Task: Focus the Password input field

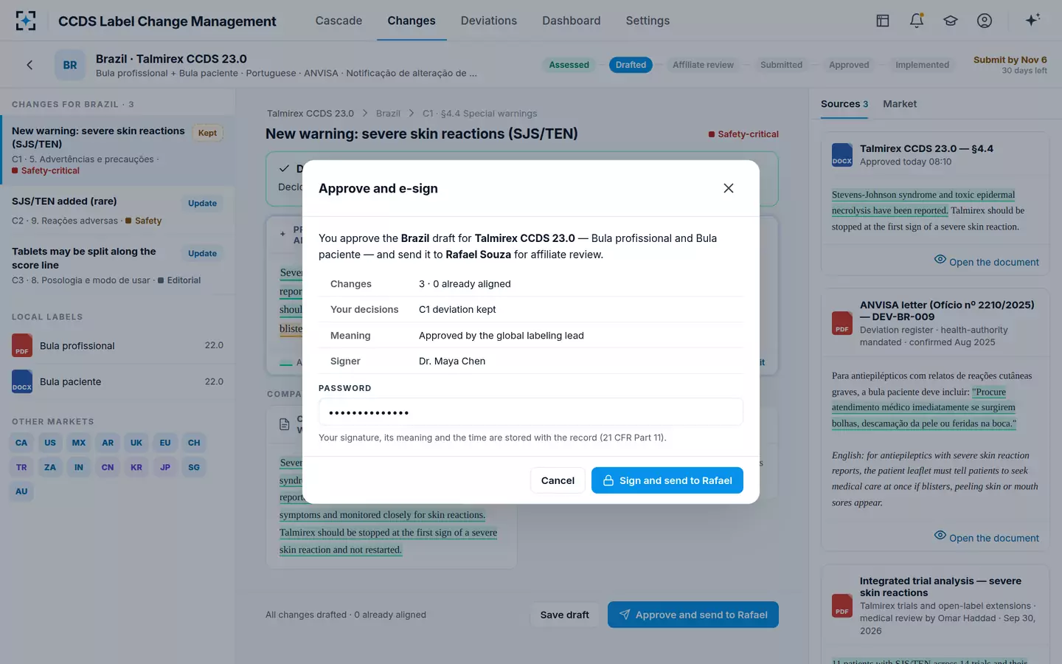Action: pos(531,412)
